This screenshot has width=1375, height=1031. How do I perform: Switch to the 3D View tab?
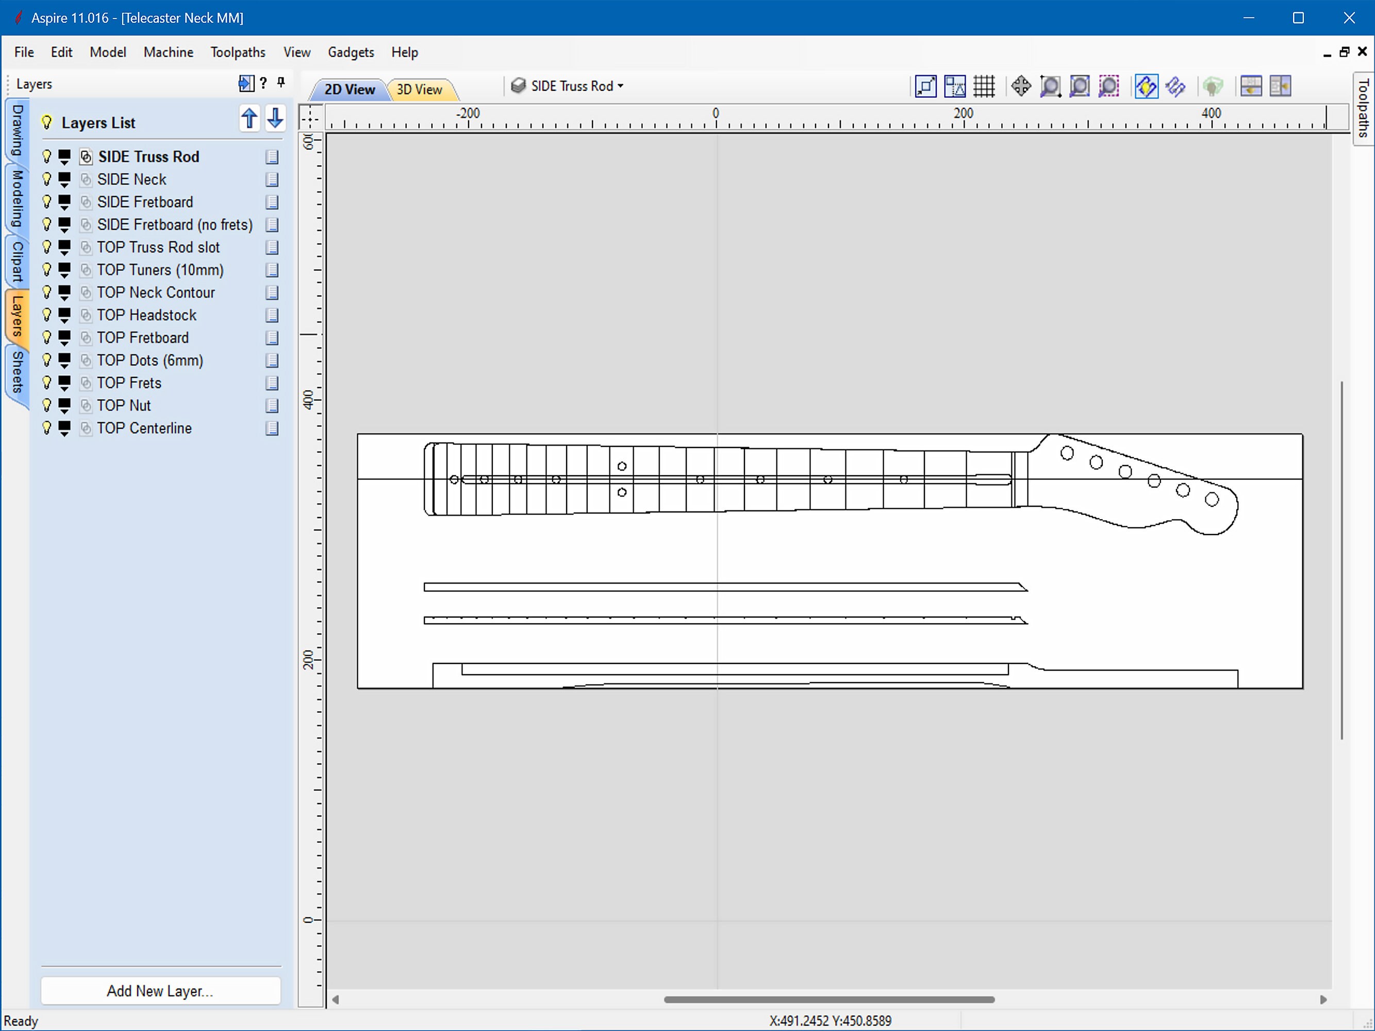[x=421, y=89]
